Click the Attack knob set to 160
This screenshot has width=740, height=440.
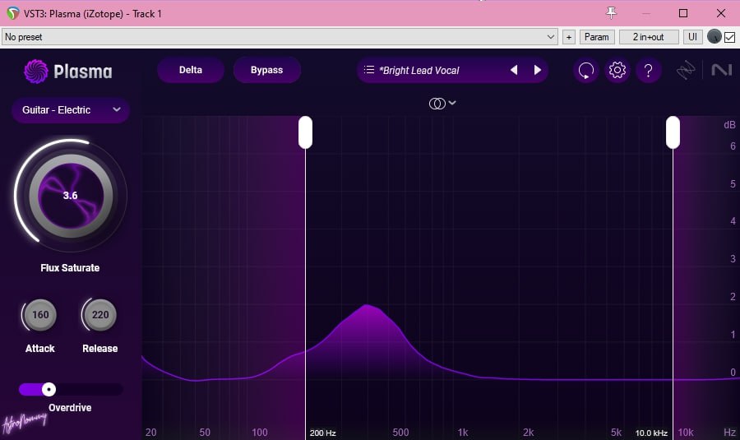click(40, 315)
